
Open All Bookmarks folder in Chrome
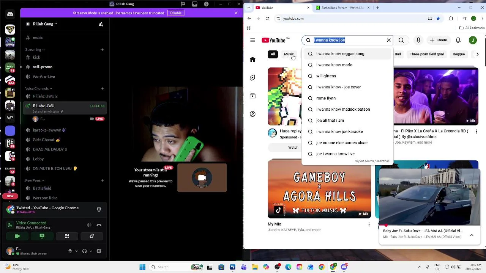point(472,28)
